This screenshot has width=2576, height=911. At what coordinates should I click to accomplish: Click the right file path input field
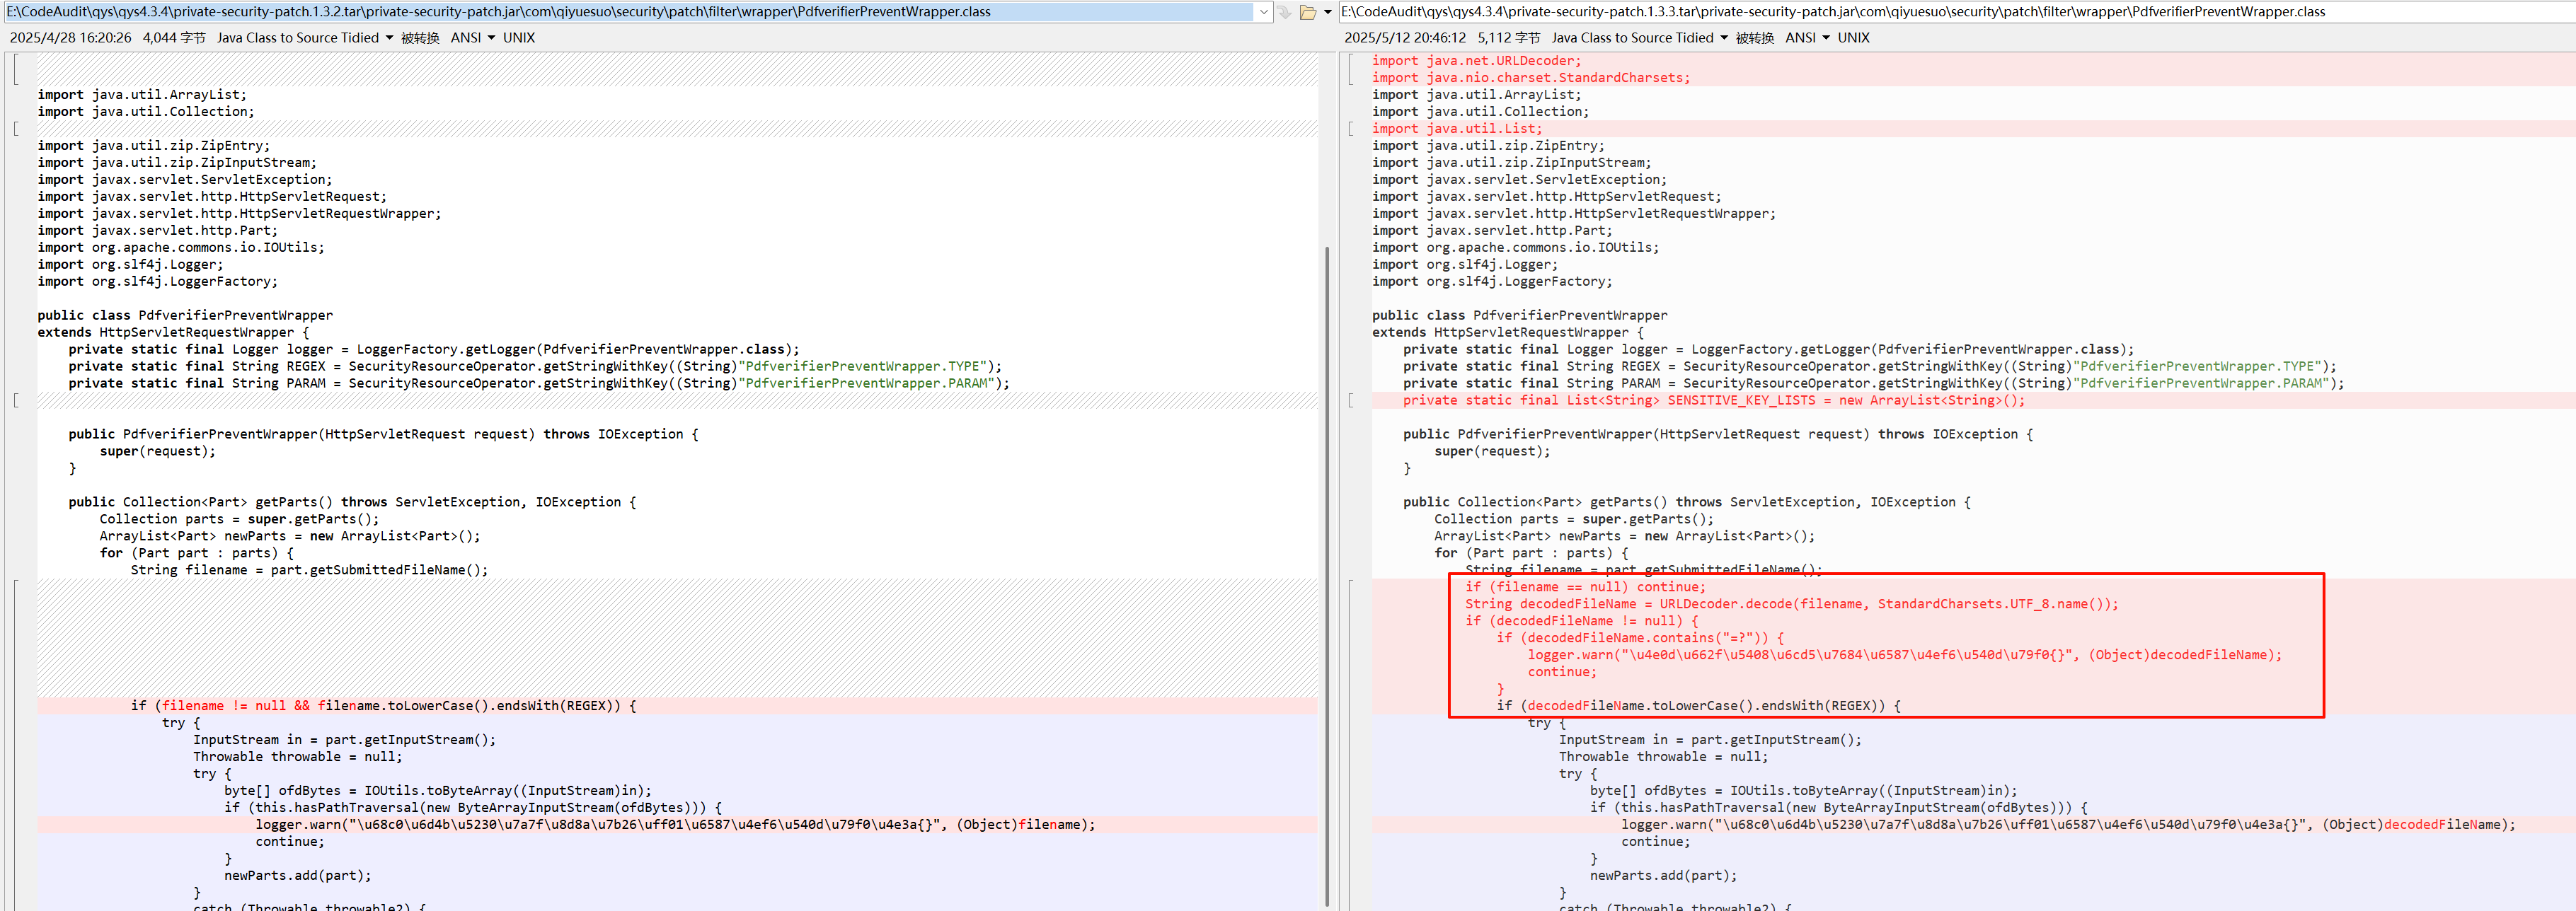1950,12
